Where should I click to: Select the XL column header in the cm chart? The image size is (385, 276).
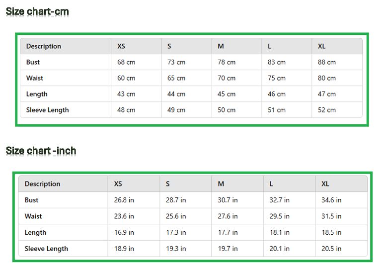pyautogui.click(x=322, y=46)
